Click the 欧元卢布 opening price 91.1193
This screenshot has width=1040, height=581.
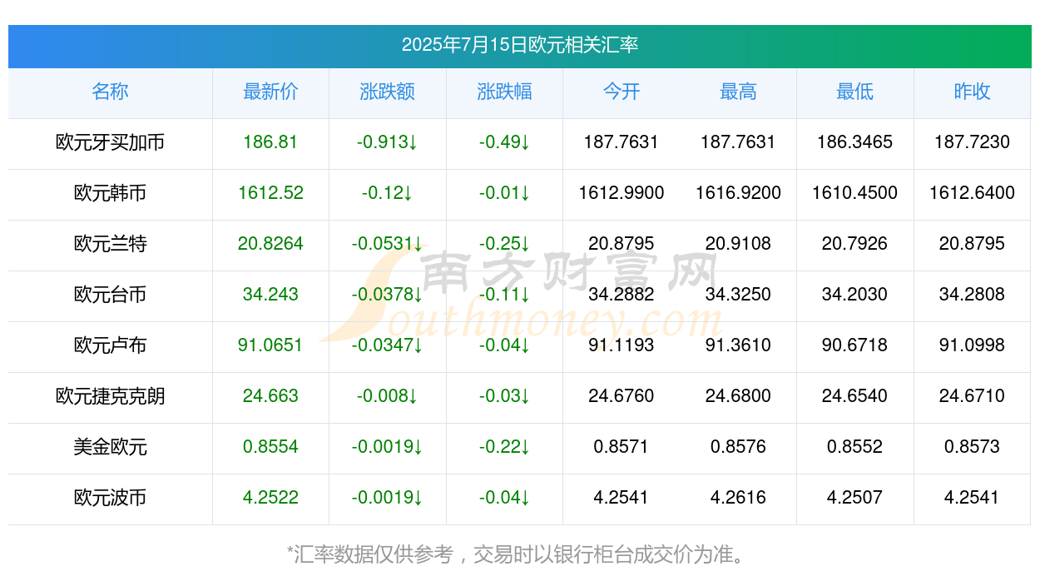(x=622, y=345)
